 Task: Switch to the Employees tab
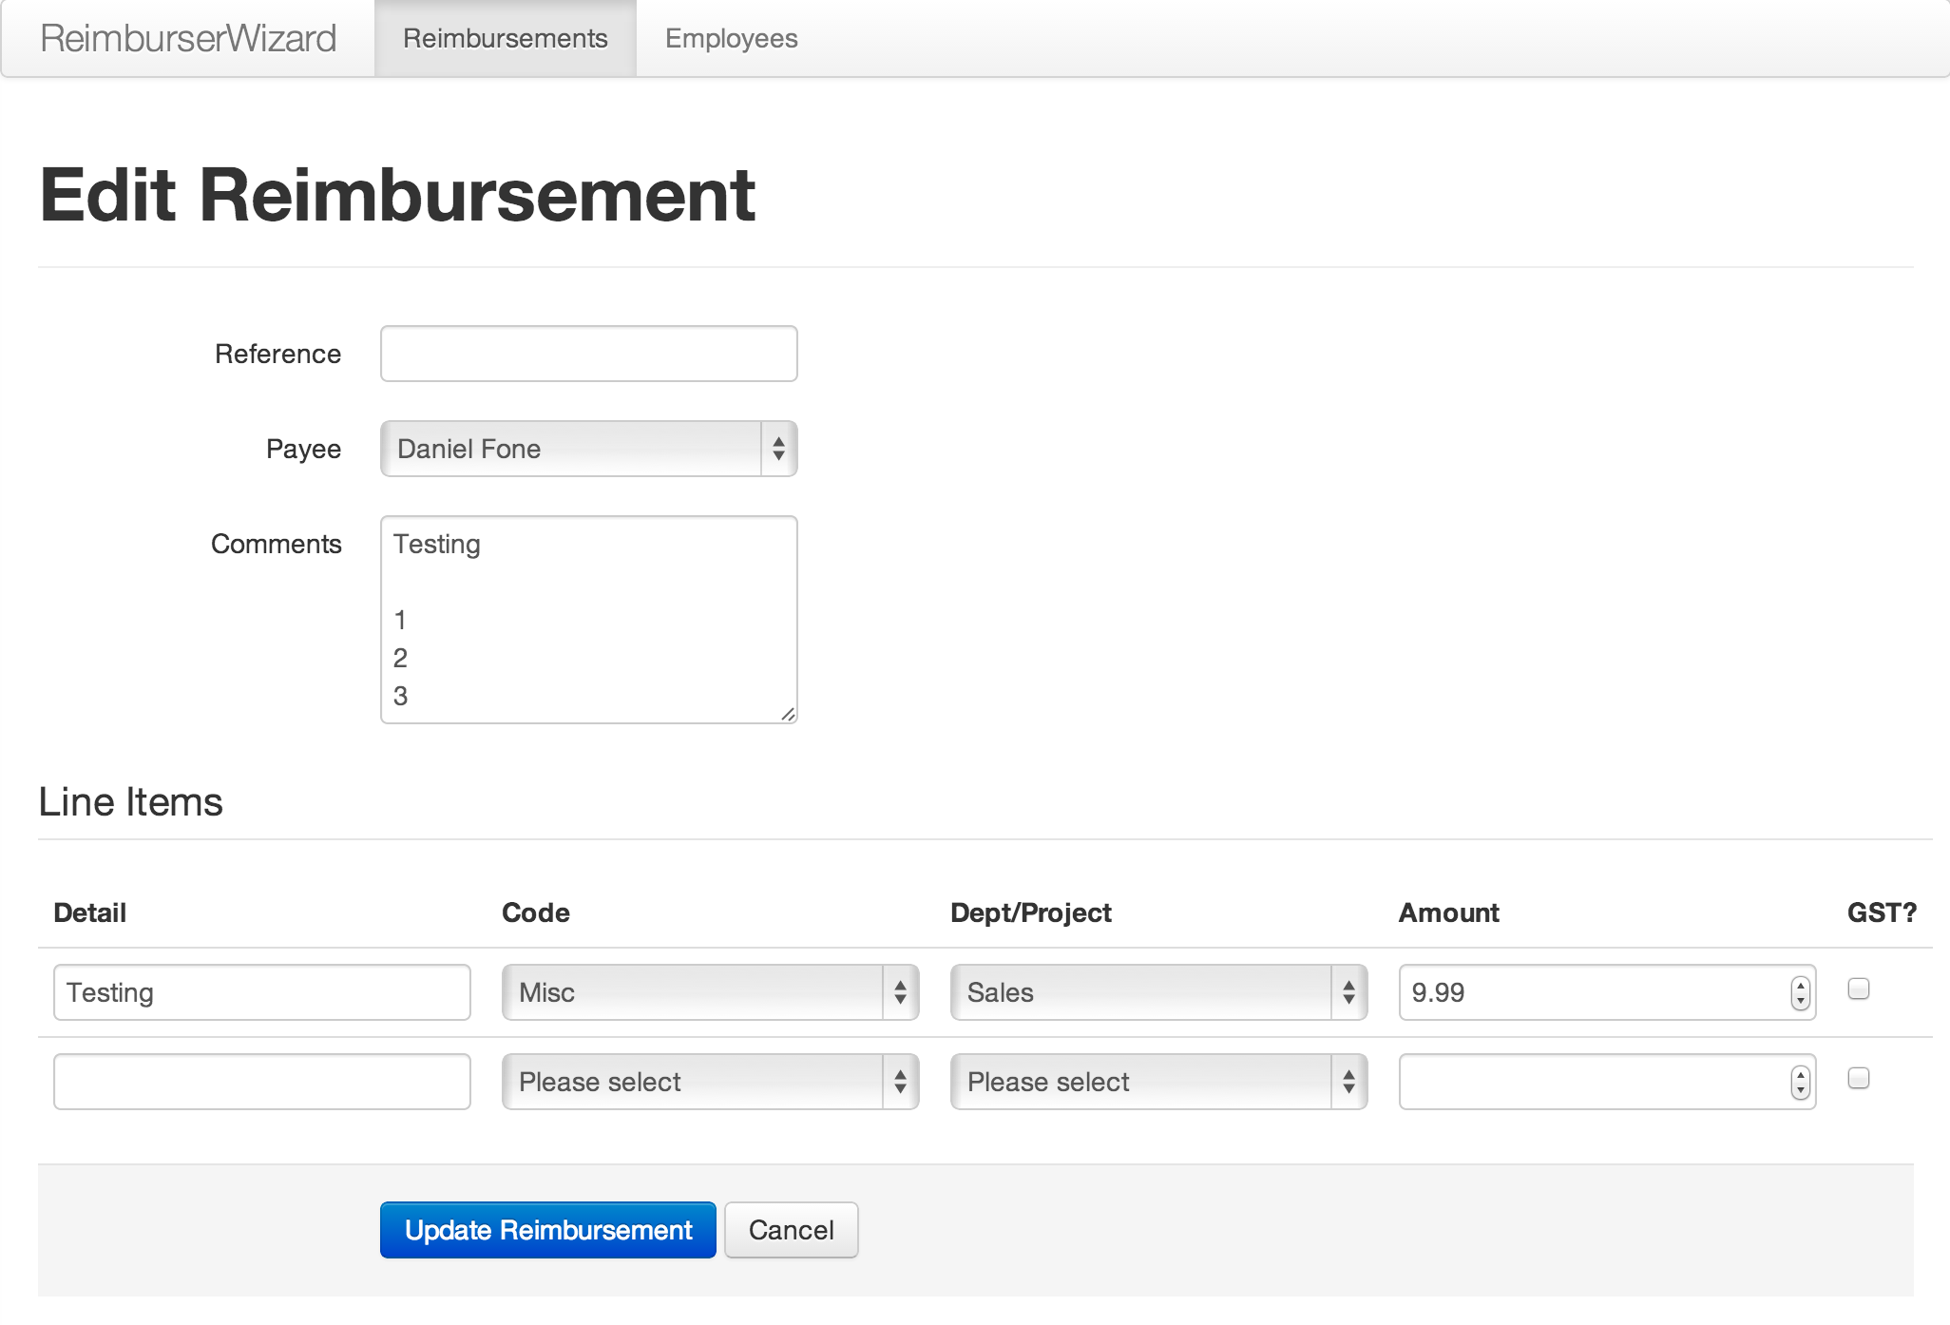pos(731,38)
